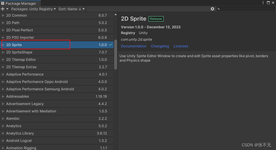Expand the Analytics Library row arrow
The image size is (276, 150).
[x=3, y=133]
